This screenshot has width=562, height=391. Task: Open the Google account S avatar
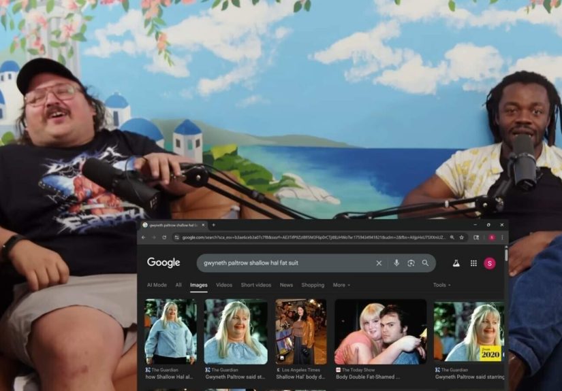pyautogui.click(x=490, y=263)
